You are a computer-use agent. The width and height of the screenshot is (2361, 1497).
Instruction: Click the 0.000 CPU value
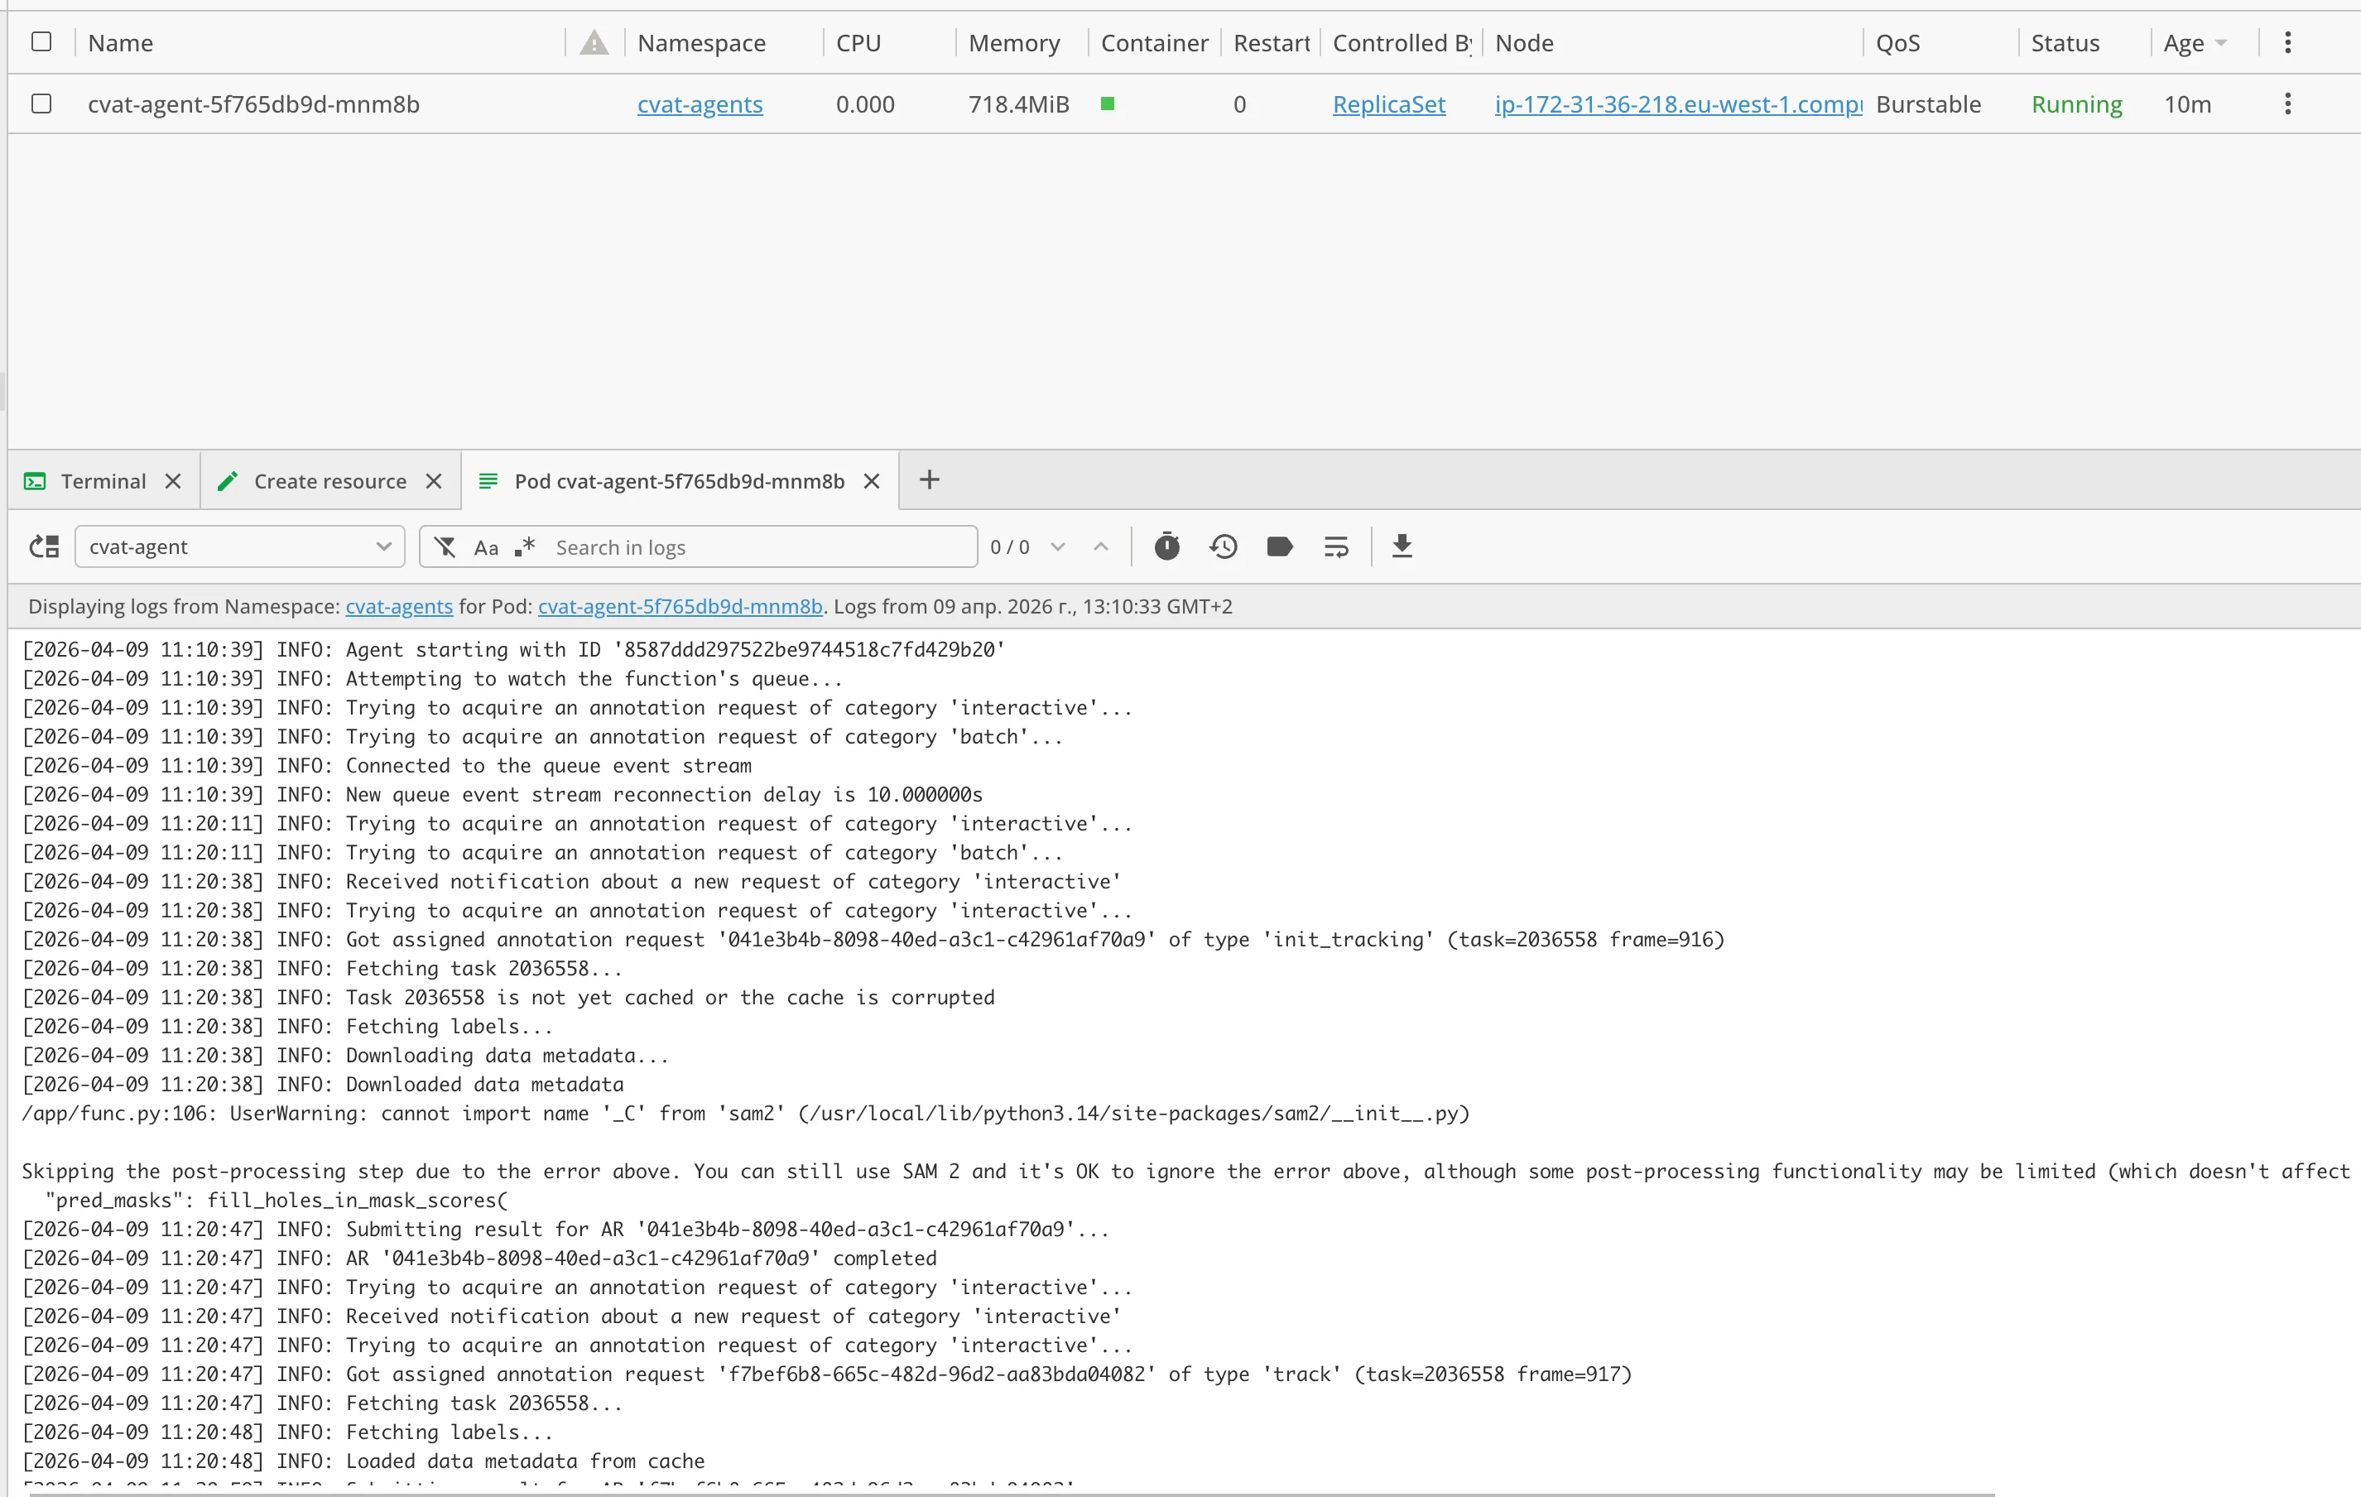click(865, 105)
